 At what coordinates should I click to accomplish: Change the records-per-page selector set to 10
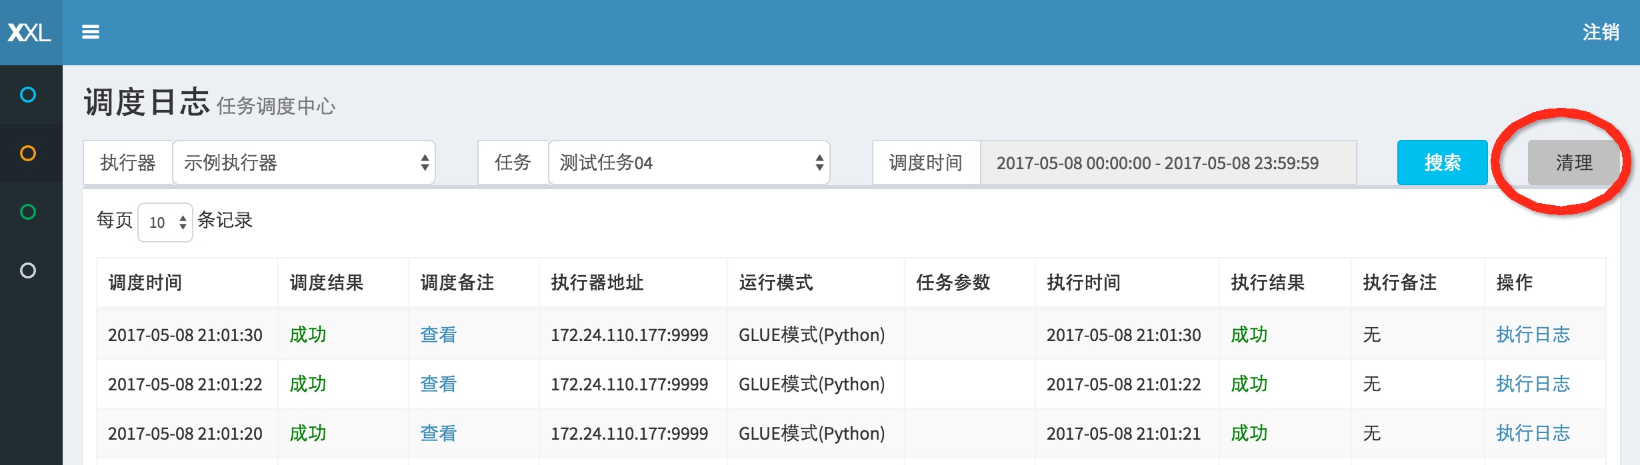point(165,223)
